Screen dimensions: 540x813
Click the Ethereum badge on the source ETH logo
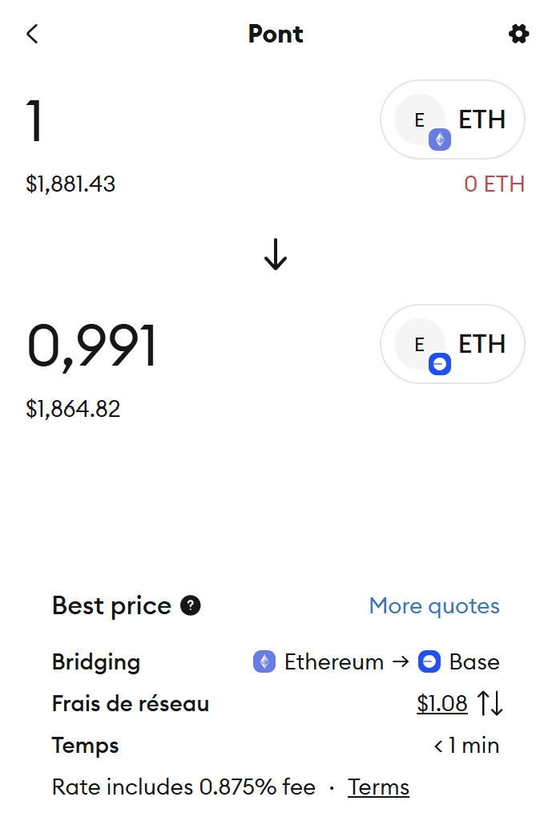click(x=439, y=139)
